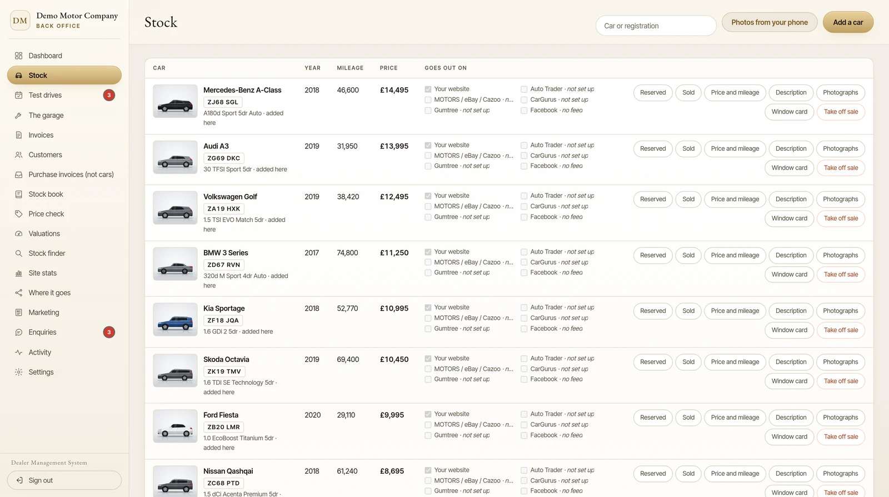This screenshot has width=889, height=497.
Task: Click the Where it goes share icon
Action: pyautogui.click(x=18, y=293)
